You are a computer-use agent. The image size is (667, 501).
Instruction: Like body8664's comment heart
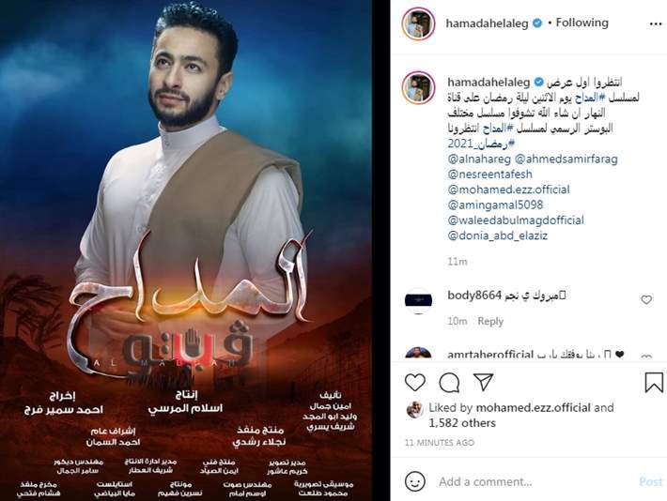pyautogui.click(x=646, y=300)
